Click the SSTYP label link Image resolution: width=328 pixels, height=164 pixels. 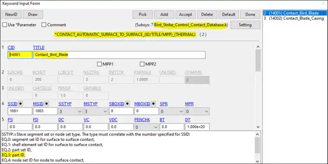(x=65, y=104)
